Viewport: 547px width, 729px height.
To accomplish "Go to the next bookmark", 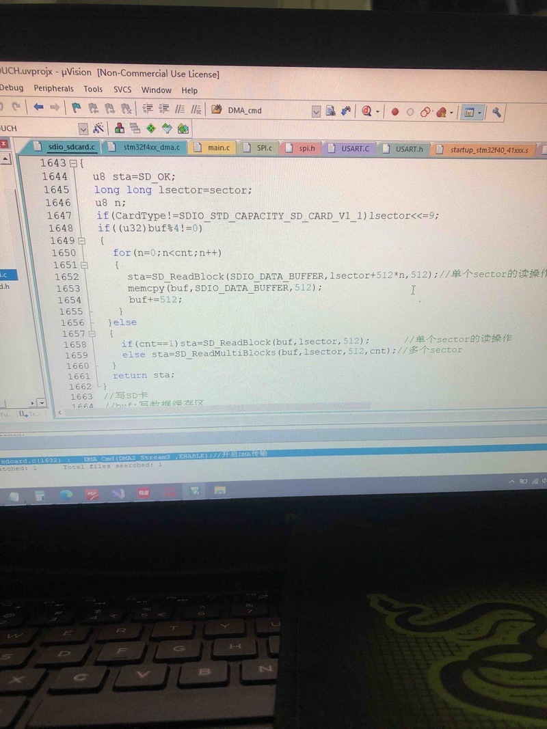I will (x=109, y=109).
